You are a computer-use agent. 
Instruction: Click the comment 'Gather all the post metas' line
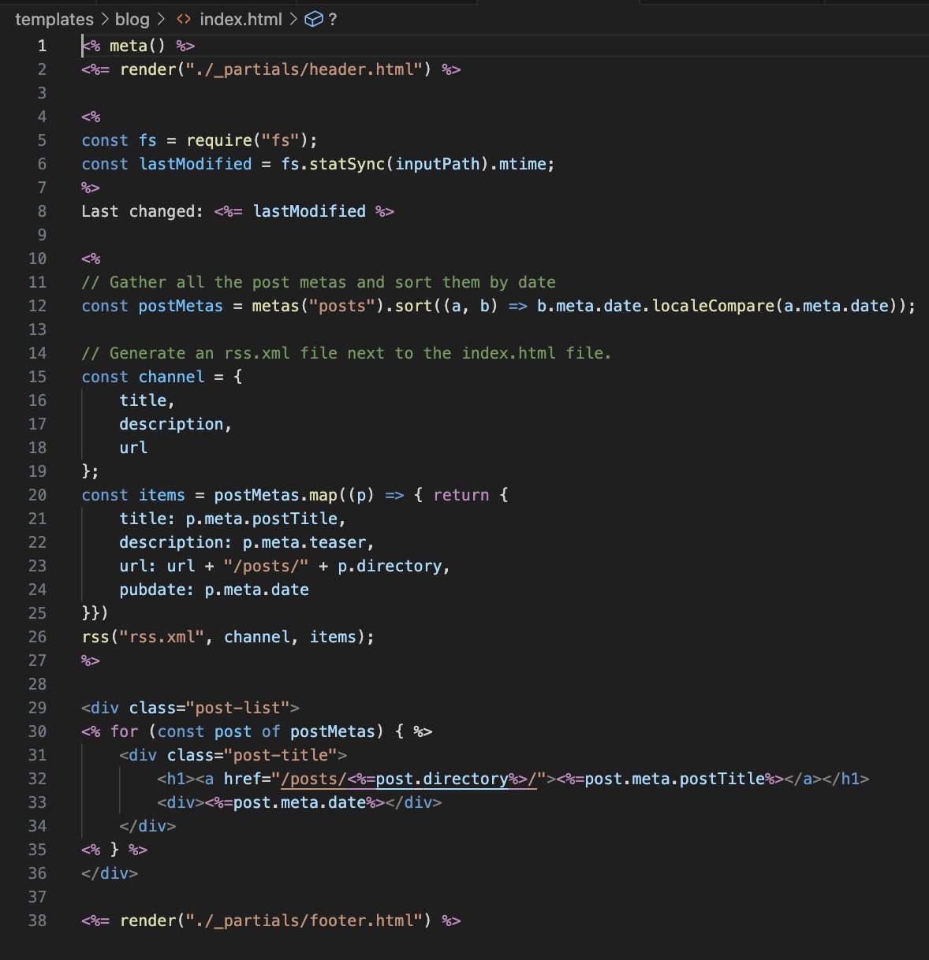click(319, 282)
